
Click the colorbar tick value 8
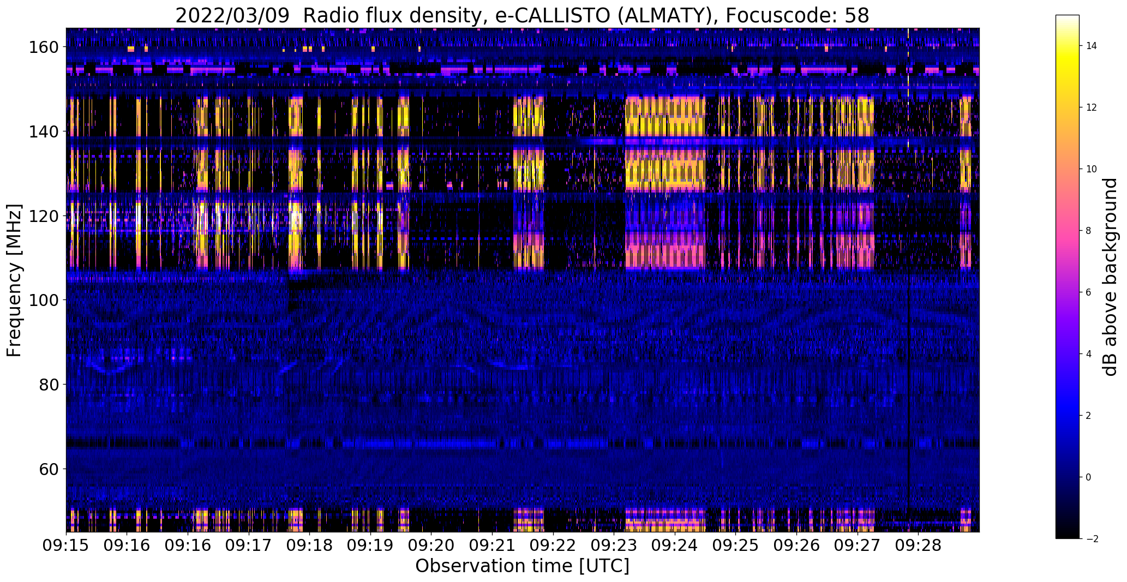click(x=1089, y=231)
